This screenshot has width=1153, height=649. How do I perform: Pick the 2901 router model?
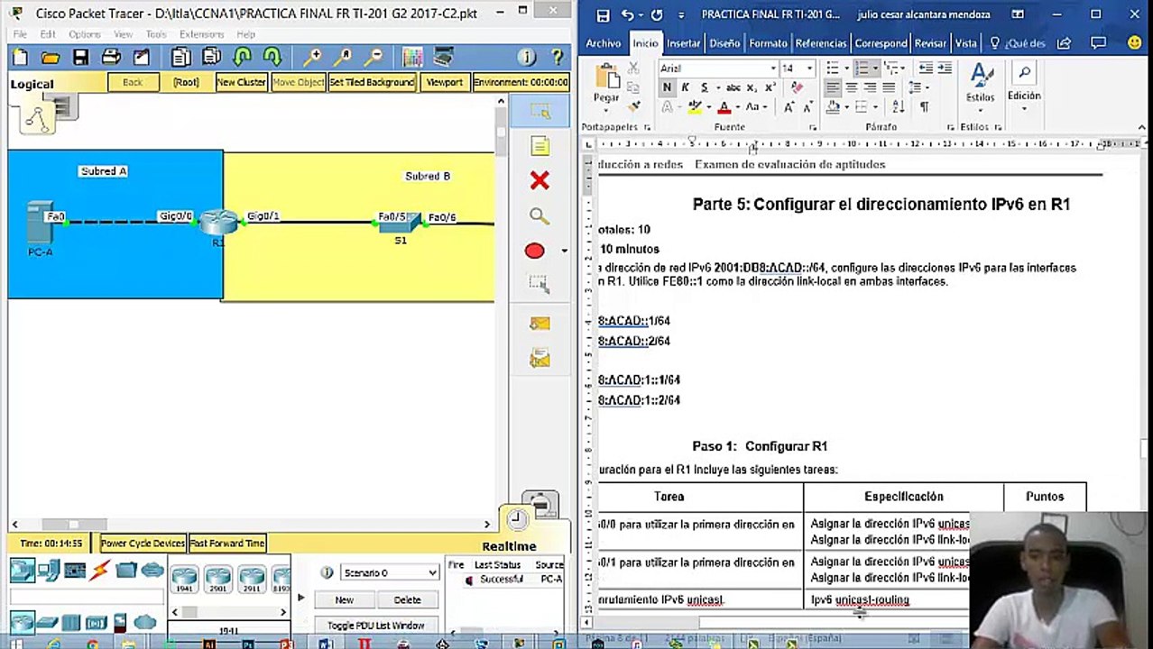[217, 577]
